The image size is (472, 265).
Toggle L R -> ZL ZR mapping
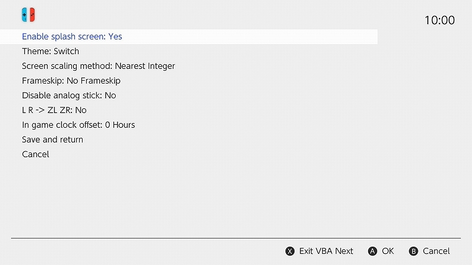(x=54, y=110)
